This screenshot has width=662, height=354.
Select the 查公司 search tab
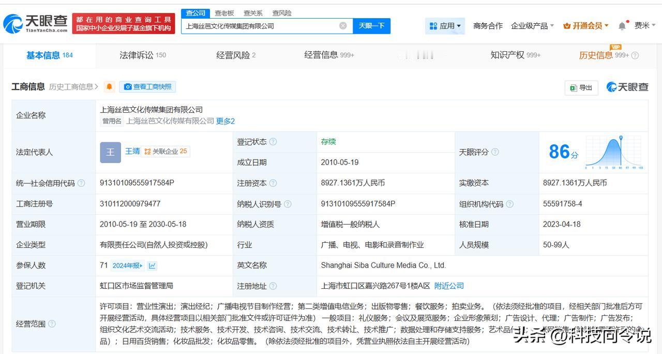tap(195, 13)
